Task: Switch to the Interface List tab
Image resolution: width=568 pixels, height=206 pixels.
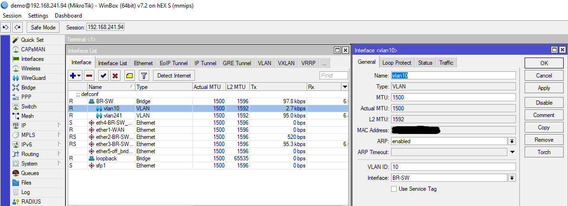Action: (x=113, y=63)
